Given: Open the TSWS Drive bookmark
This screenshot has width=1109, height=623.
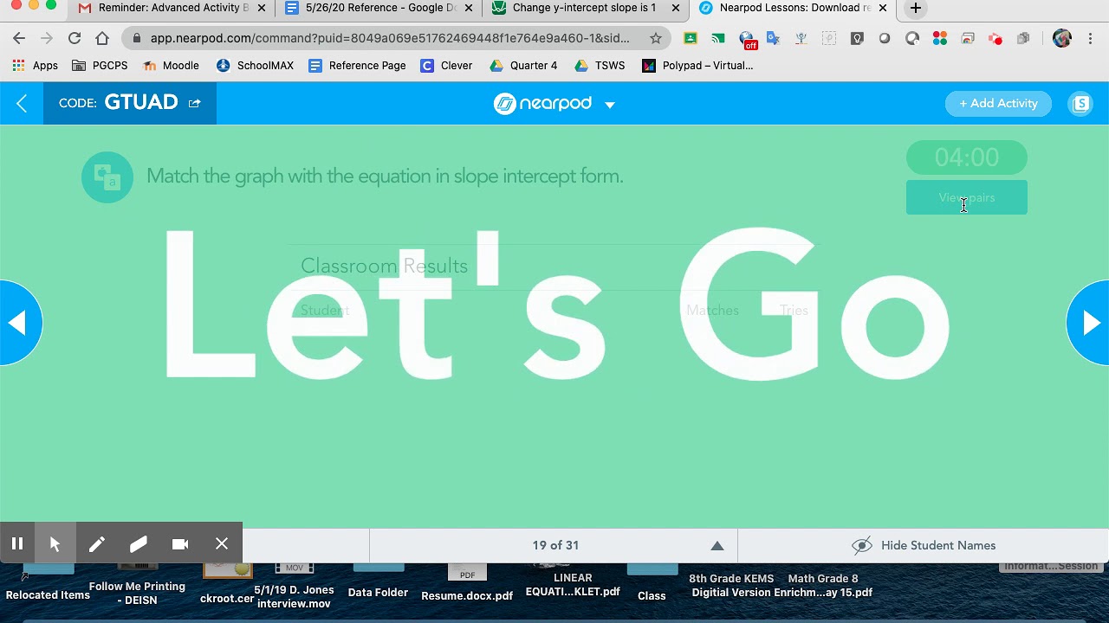Looking at the screenshot, I should [x=599, y=65].
